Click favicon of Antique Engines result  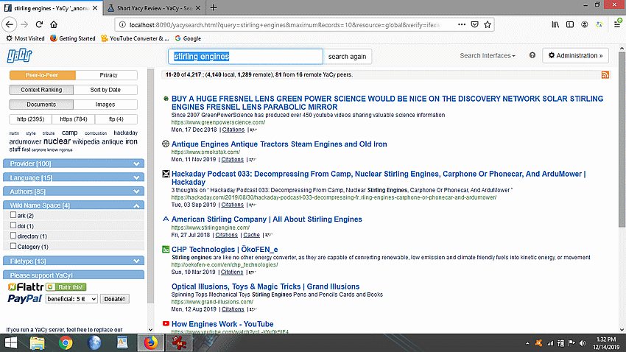point(166,144)
